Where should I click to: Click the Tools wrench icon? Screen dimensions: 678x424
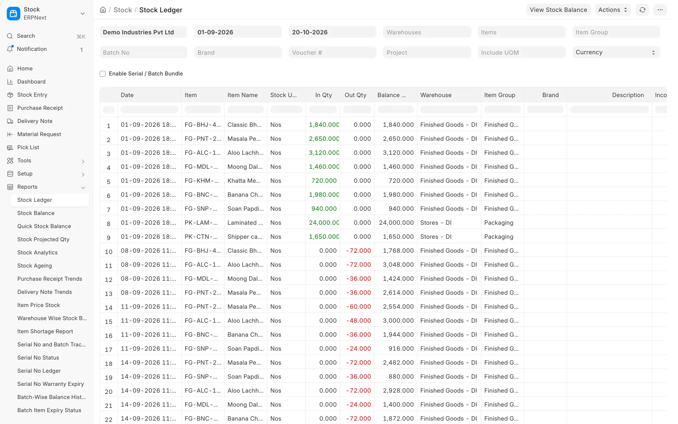click(x=10, y=161)
